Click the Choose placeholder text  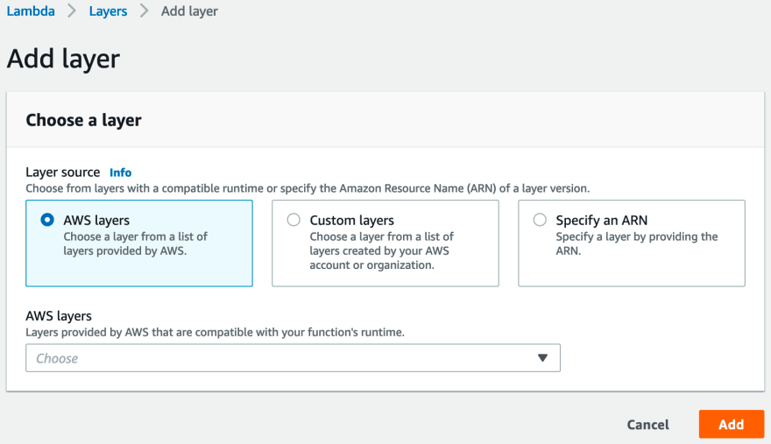57,358
